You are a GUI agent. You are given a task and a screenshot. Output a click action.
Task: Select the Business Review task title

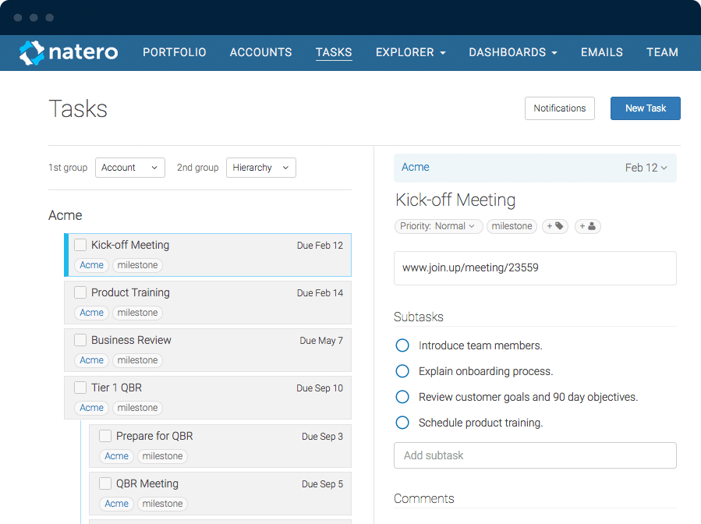click(x=131, y=340)
